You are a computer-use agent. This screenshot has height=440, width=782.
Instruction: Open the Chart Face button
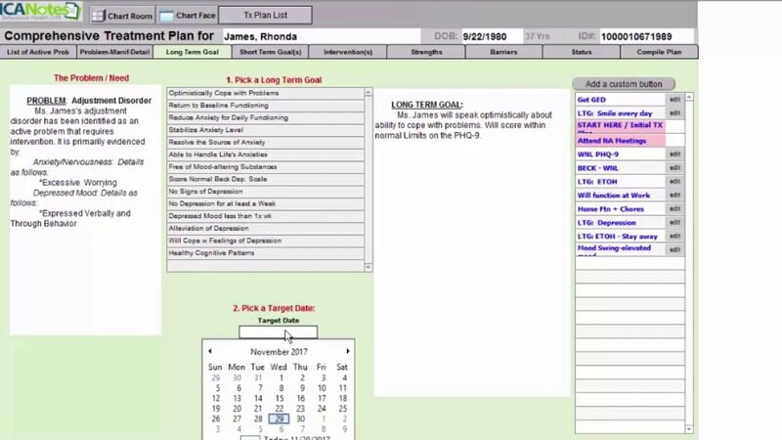tap(187, 16)
